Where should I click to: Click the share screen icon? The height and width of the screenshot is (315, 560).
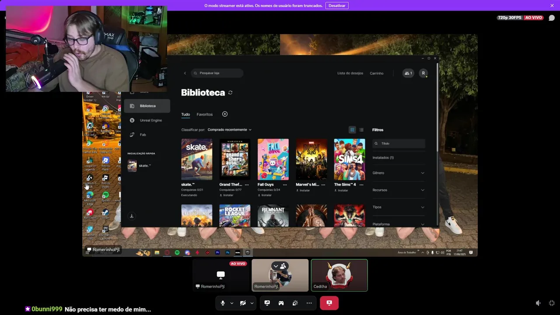point(267,303)
